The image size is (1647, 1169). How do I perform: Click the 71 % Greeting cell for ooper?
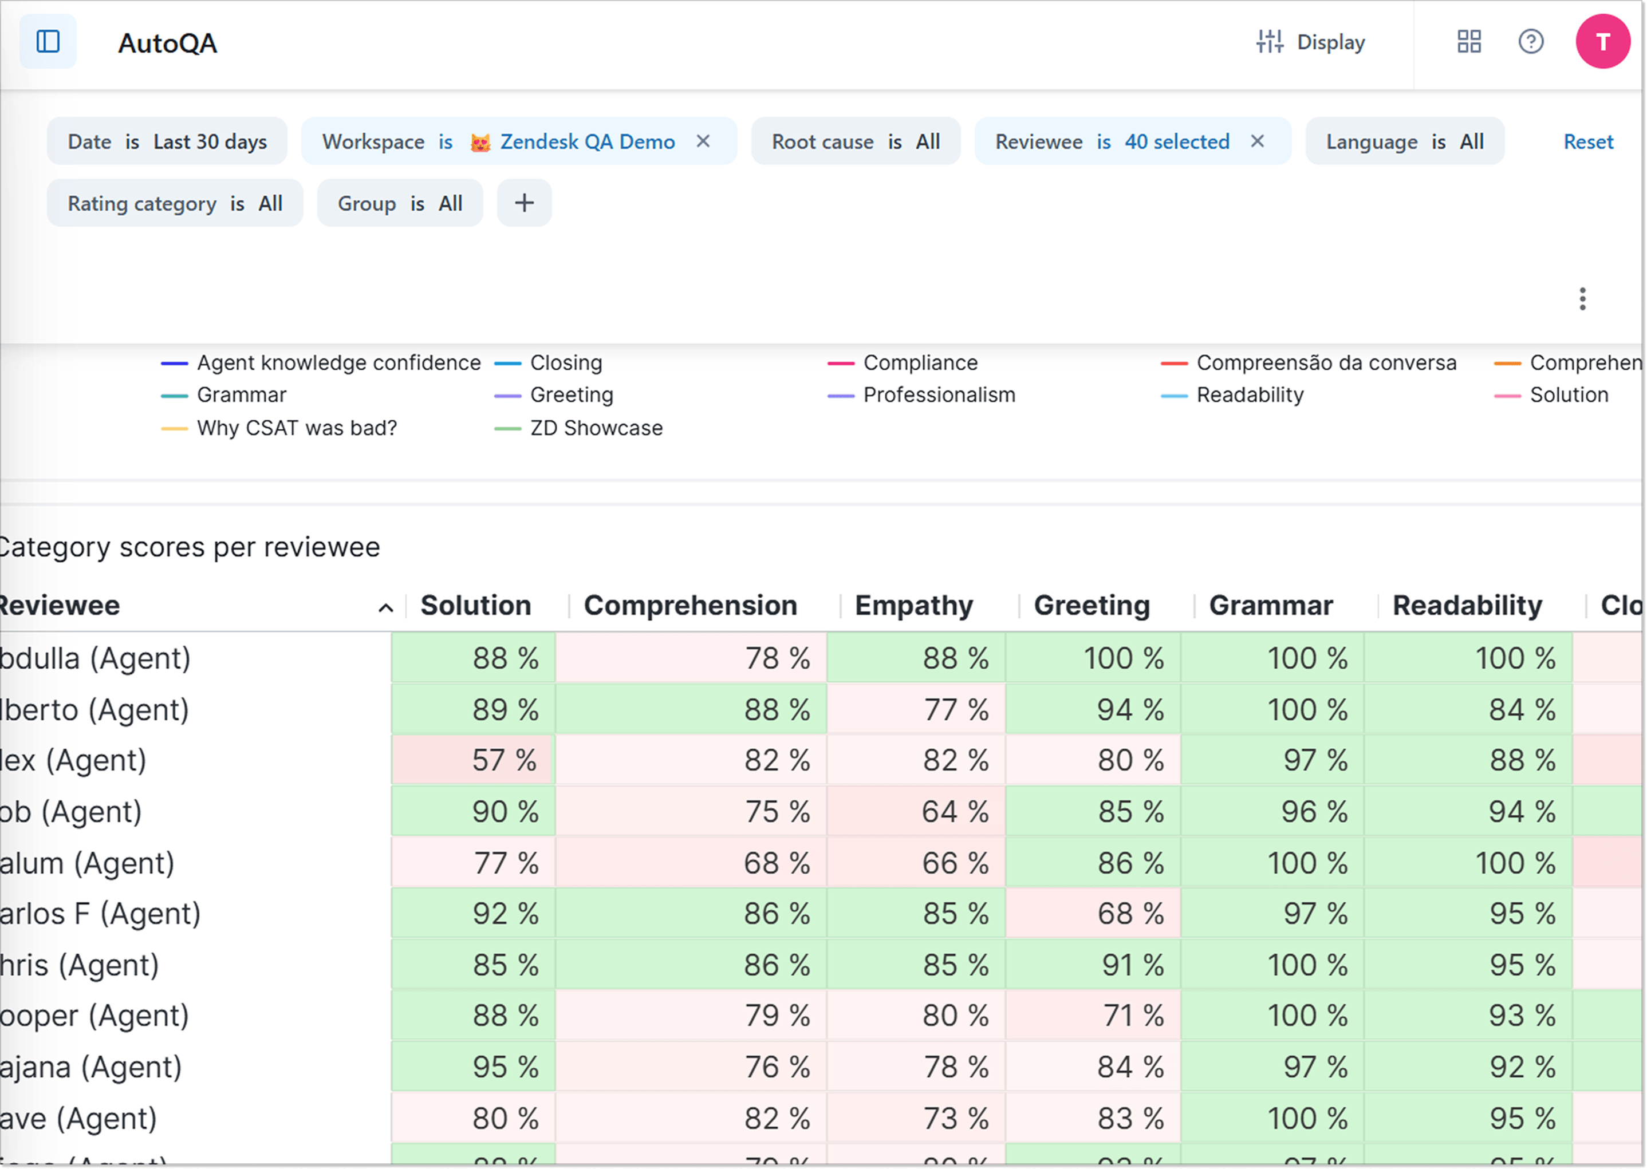[x=1093, y=1016]
